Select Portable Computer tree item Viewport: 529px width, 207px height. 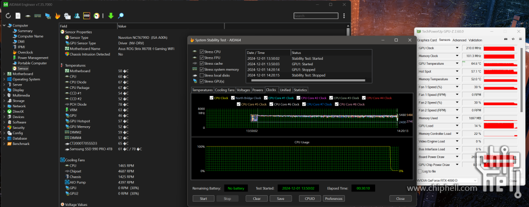(x=32, y=64)
